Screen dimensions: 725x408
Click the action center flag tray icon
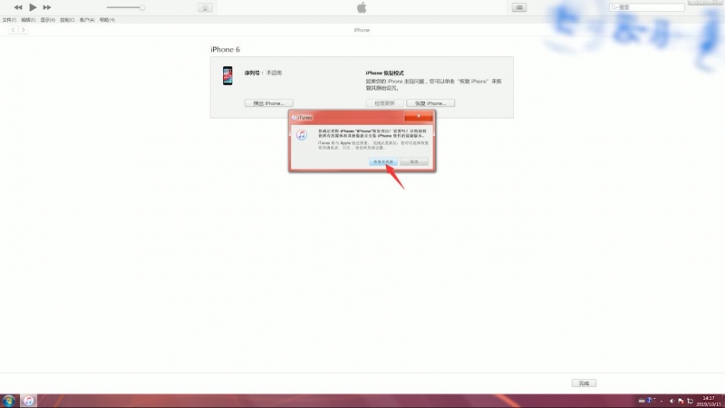681,401
